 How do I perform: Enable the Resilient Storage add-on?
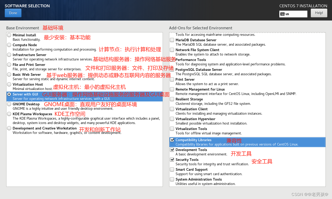pyautogui.click(x=172, y=99)
